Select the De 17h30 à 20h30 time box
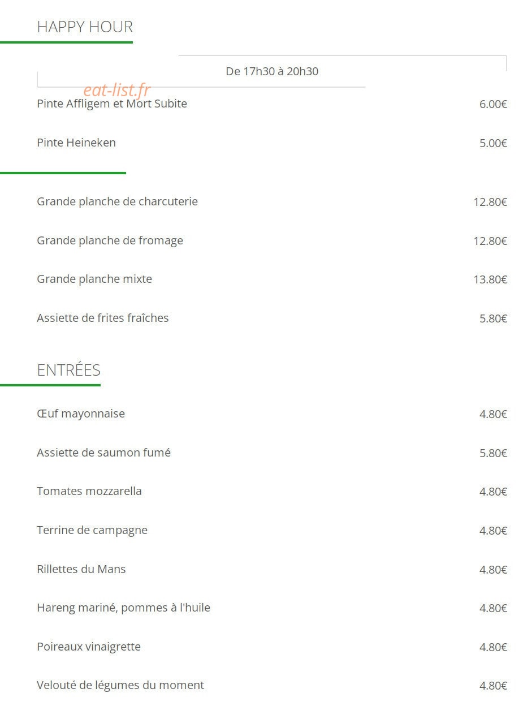This screenshot has height=706, width=523. 272,71
